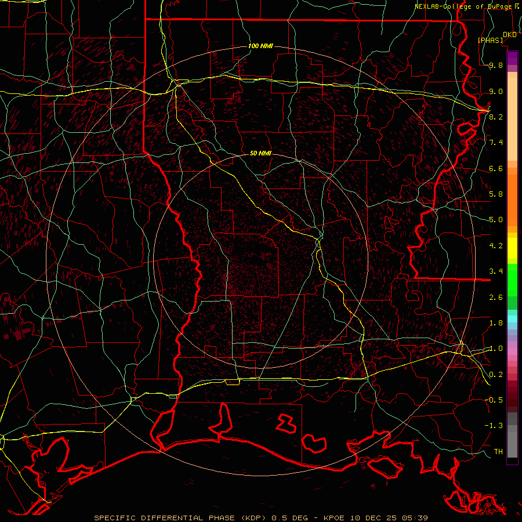Click the 6.6 value on the color scale
The height and width of the screenshot is (522, 522).
coord(496,168)
